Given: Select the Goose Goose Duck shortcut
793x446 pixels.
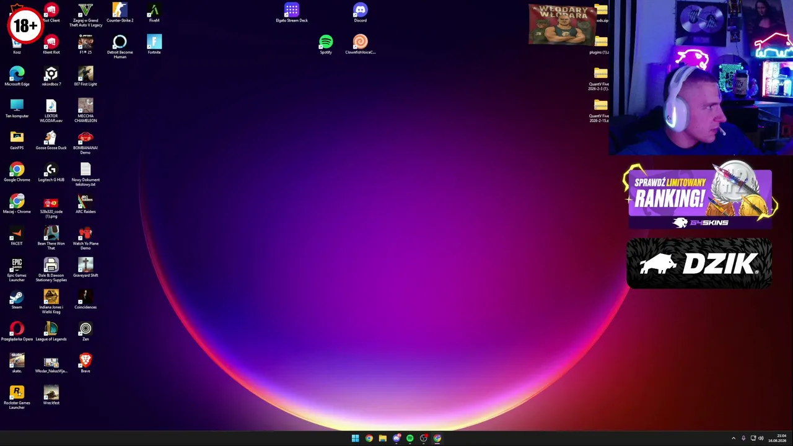Looking at the screenshot, I should click(x=51, y=141).
